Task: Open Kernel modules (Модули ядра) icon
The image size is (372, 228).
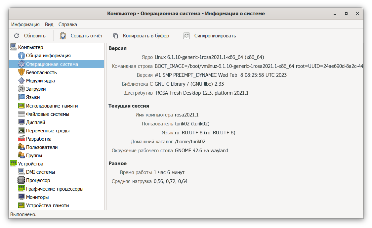Action: [21, 81]
